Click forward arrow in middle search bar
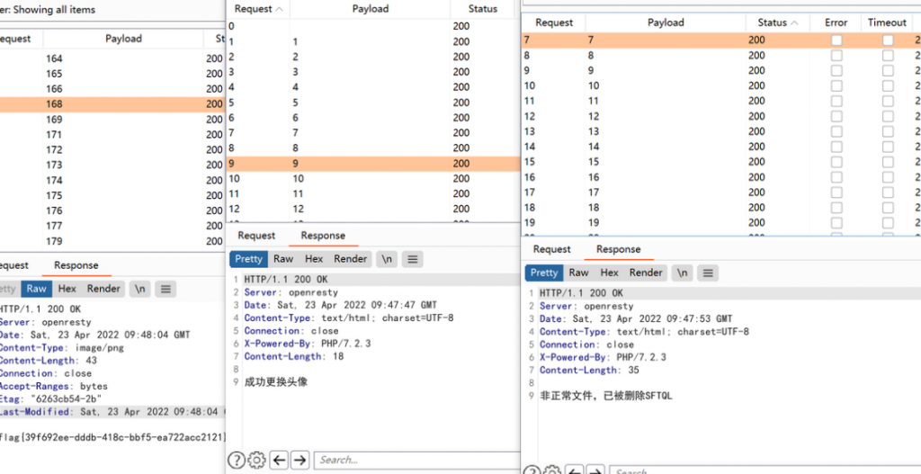 click(x=300, y=460)
